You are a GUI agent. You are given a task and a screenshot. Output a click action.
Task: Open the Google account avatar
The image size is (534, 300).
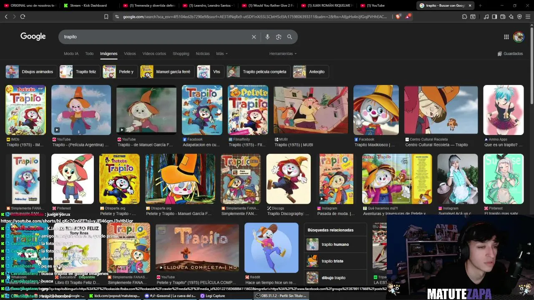[519, 37]
